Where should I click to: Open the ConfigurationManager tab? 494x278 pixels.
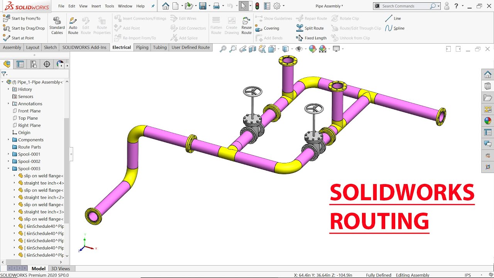tap(34, 64)
